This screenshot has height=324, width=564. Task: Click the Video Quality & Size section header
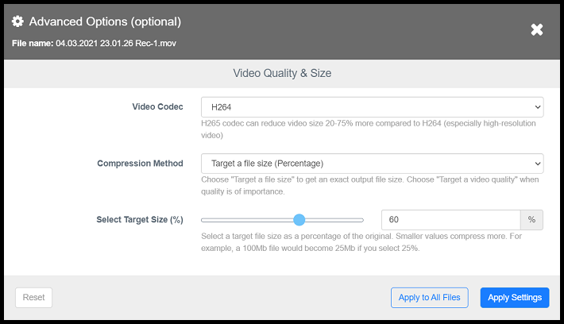[282, 73]
